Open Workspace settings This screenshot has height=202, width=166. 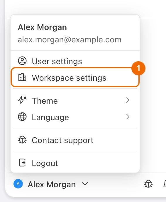coord(75,78)
